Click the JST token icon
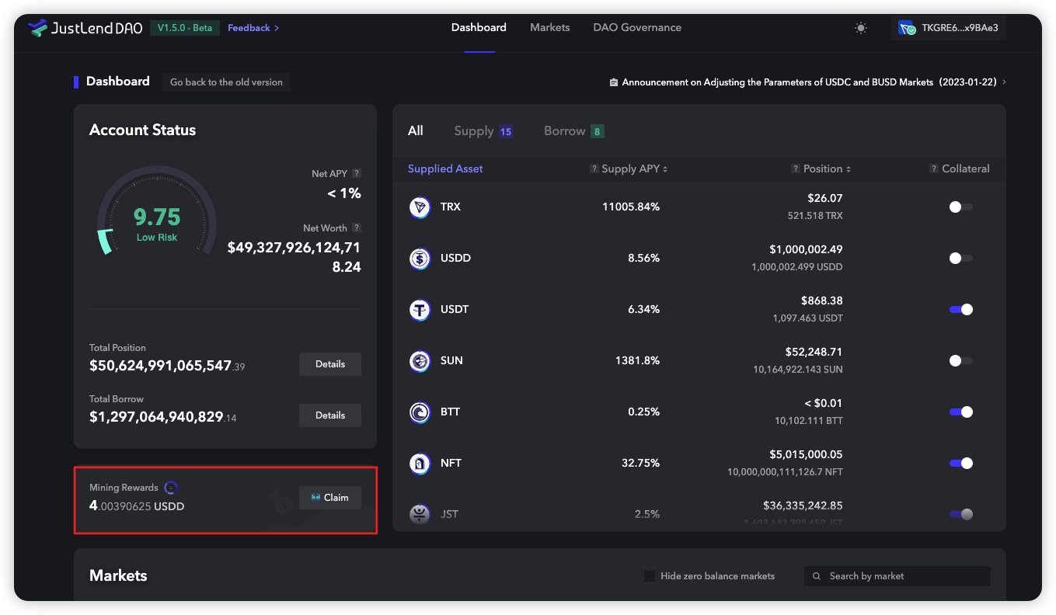Viewport: 1056px width, 615px height. click(x=420, y=514)
